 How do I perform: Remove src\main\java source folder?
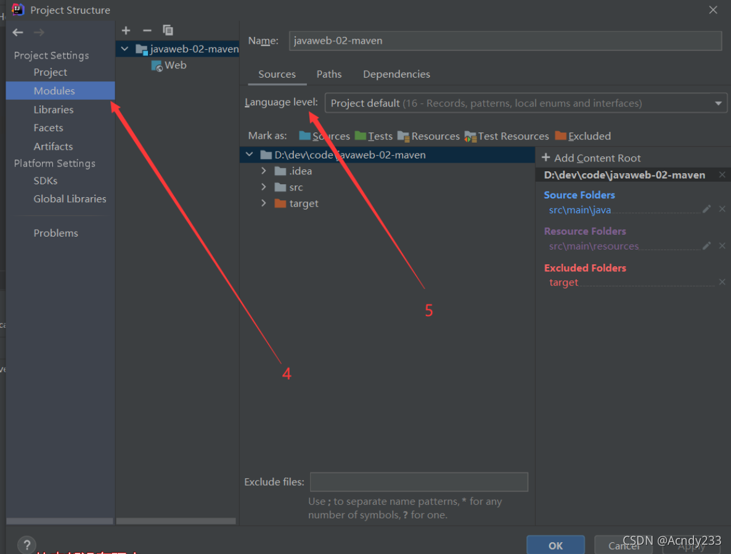click(x=722, y=209)
